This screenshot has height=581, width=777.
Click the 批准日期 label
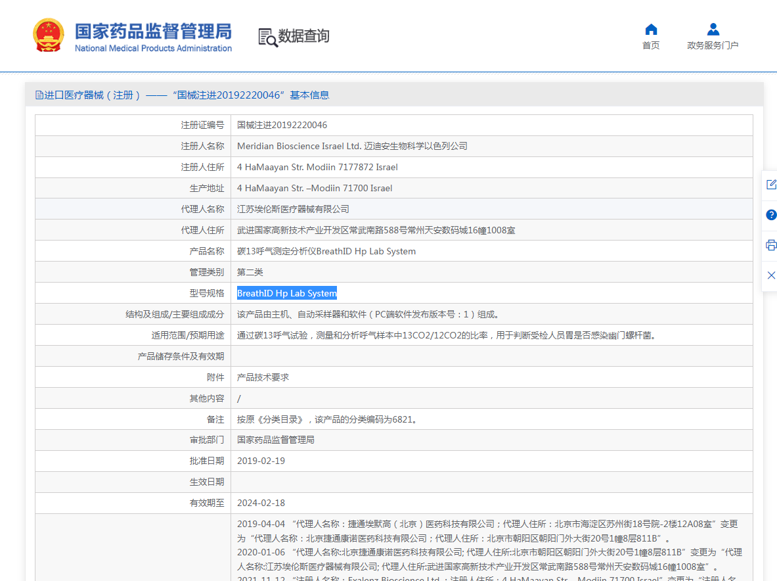click(207, 461)
